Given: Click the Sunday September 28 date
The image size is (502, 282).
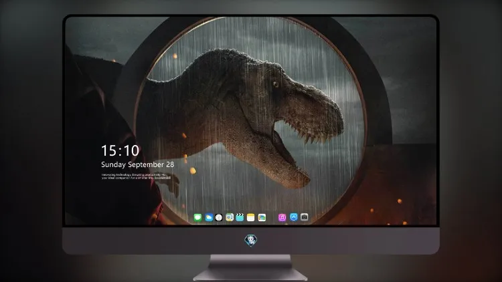Looking at the screenshot, I should (x=138, y=164).
